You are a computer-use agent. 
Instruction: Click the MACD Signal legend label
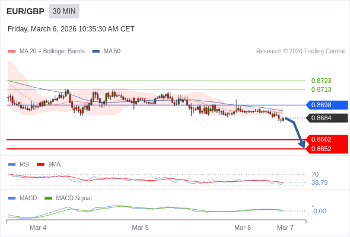click(x=74, y=198)
